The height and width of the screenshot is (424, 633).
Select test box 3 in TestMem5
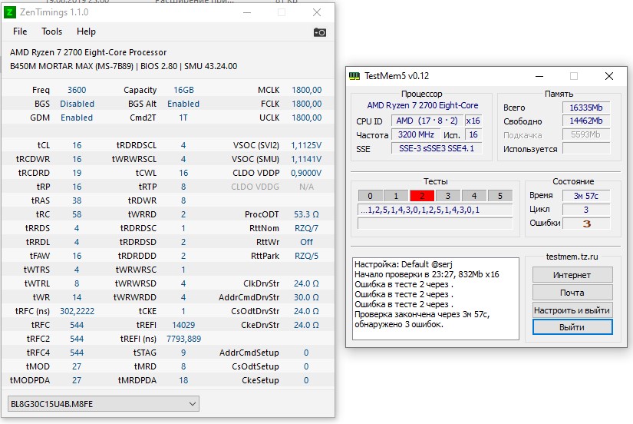(x=447, y=196)
